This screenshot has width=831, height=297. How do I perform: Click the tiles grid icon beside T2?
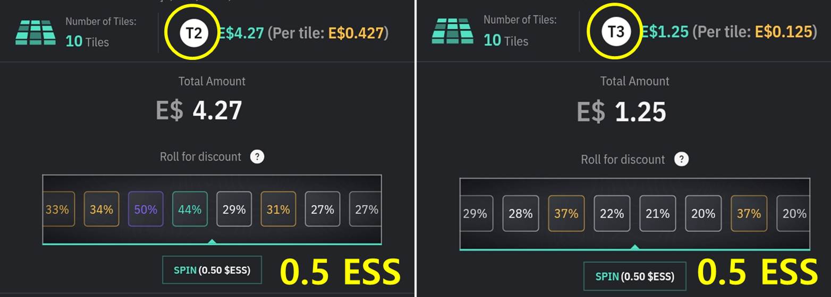36,32
